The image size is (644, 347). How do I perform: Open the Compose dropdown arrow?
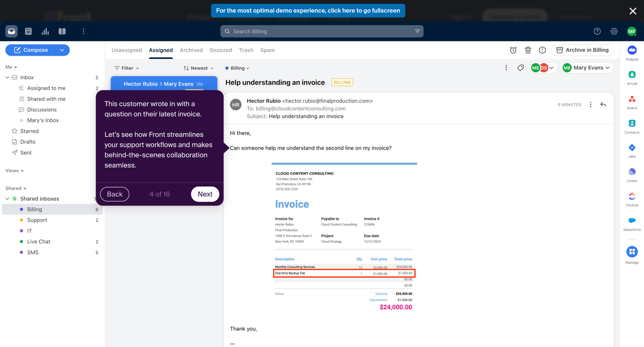tap(62, 50)
